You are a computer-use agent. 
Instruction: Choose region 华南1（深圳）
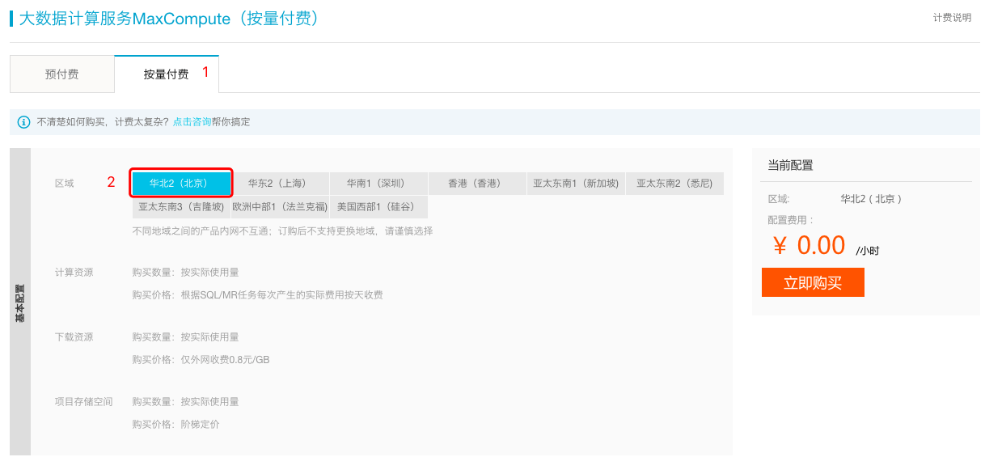(378, 184)
